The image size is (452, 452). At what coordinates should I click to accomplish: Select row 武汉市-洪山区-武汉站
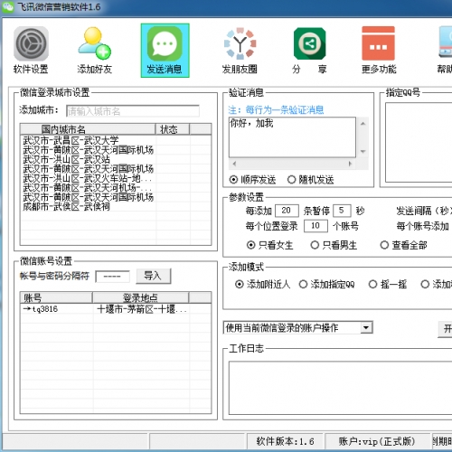click(x=116, y=159)
